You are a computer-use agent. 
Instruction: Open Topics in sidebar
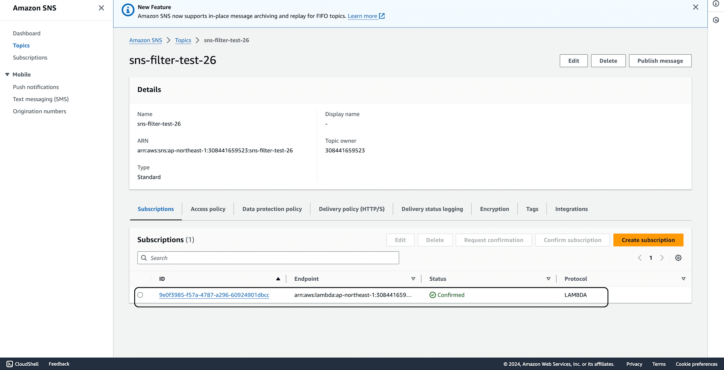click(21, 46)
